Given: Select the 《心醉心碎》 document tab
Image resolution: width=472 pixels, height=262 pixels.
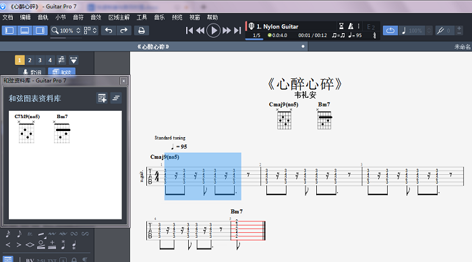Looking at the screenshot, I should [153, 47].
